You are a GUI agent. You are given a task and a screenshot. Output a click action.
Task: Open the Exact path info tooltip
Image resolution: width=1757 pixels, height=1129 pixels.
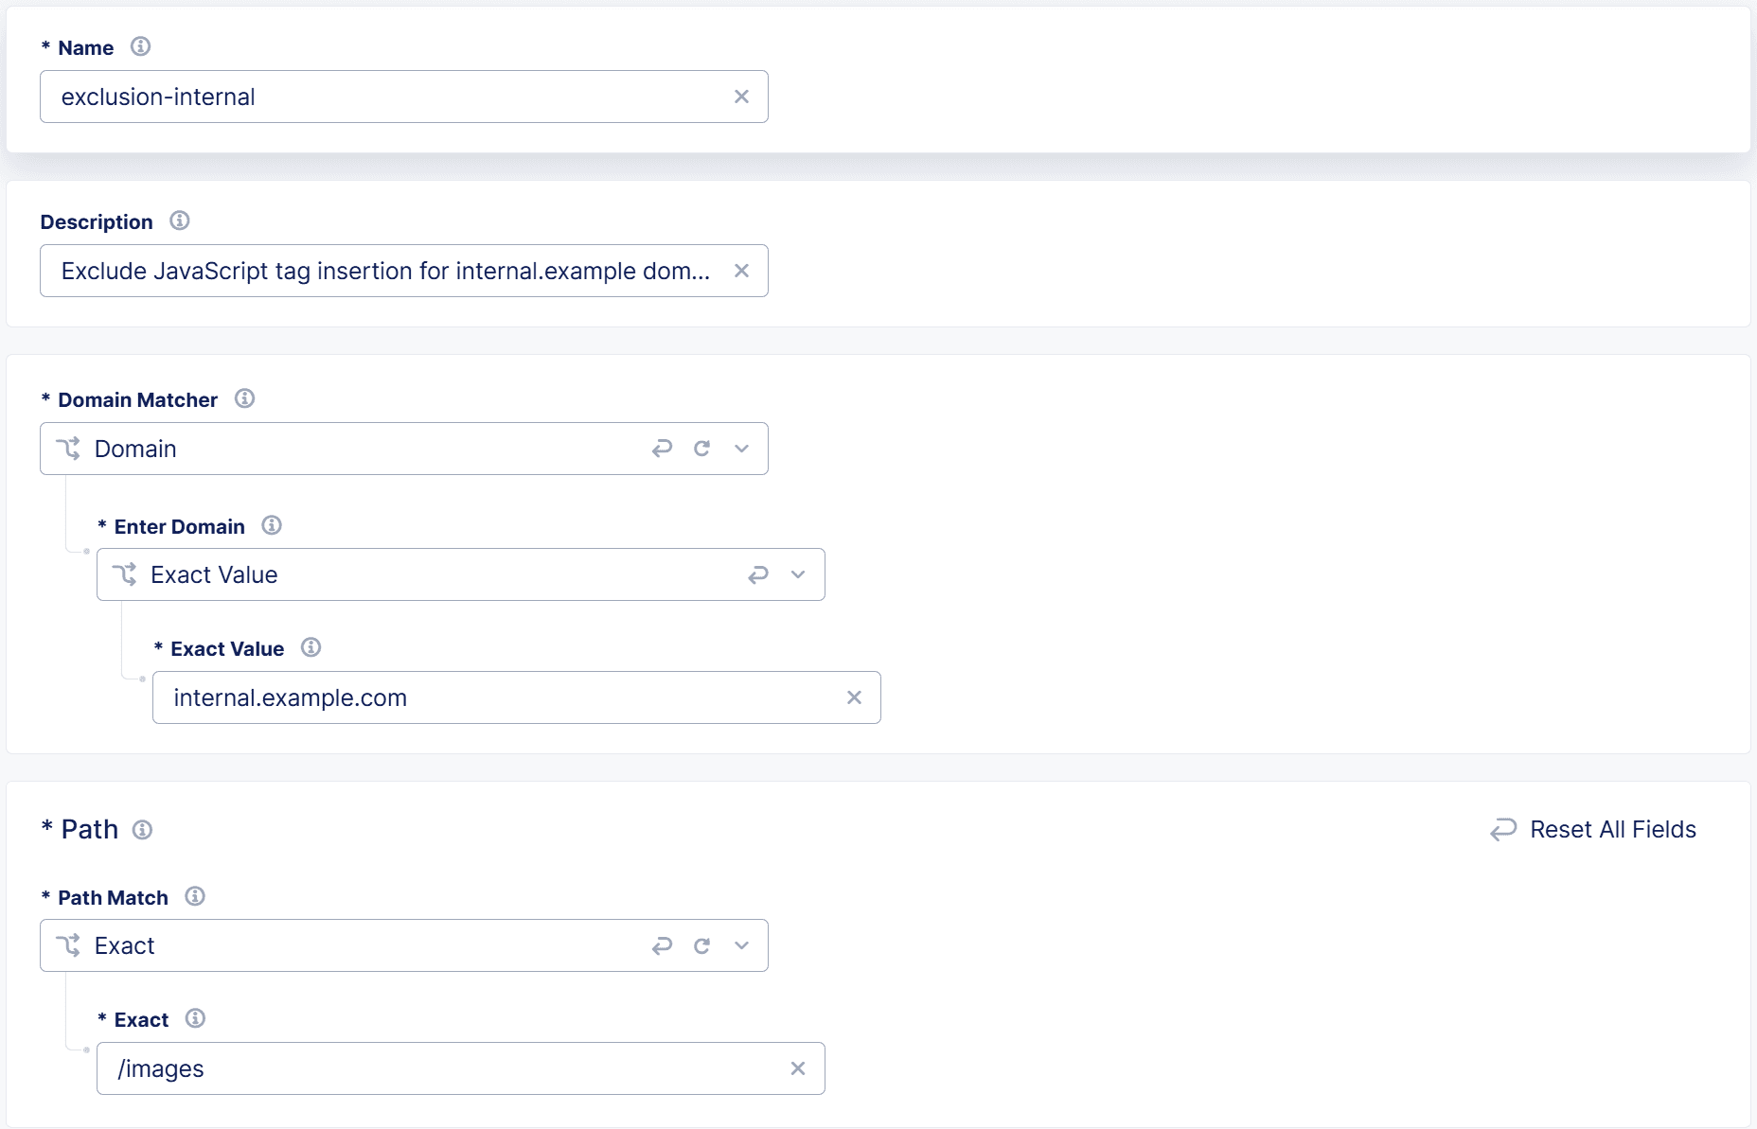[x=196, y=1018]
